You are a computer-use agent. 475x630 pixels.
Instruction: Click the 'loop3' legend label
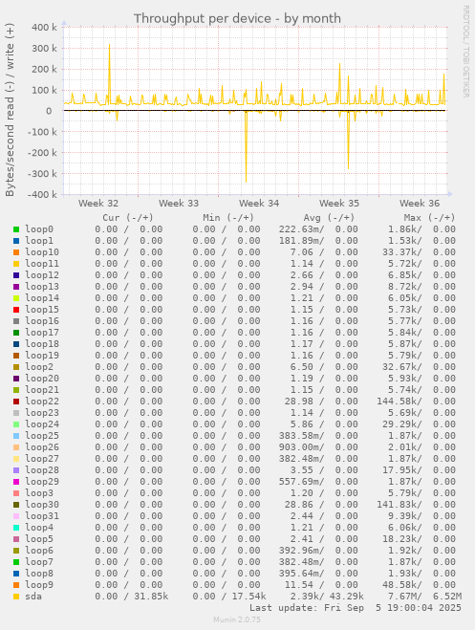click(39, 493)
